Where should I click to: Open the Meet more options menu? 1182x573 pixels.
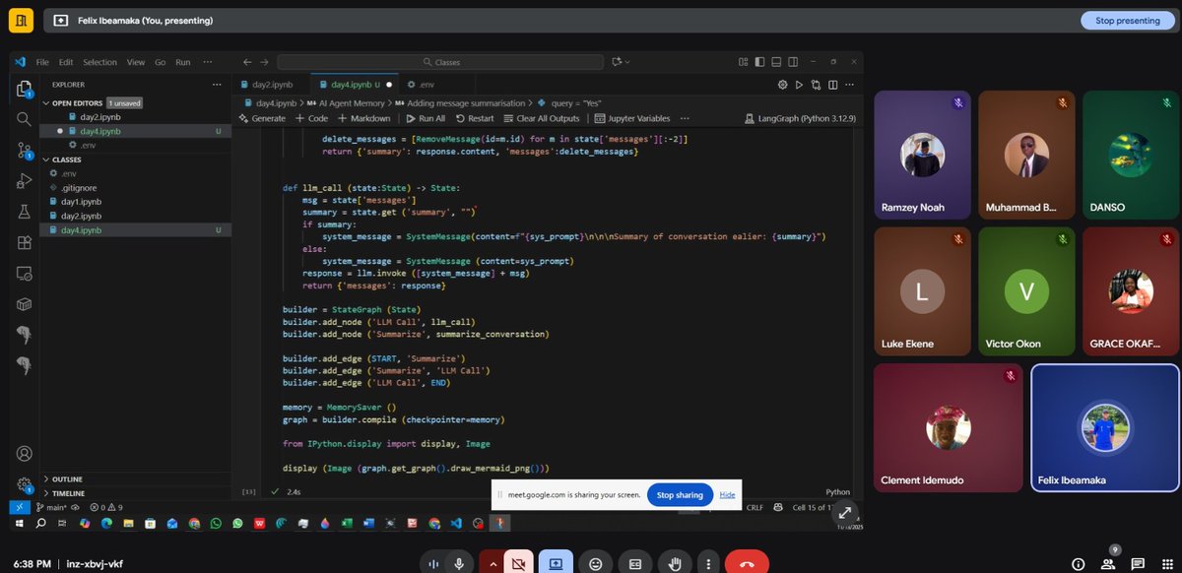pyautogui.click(x=710, y=563)
